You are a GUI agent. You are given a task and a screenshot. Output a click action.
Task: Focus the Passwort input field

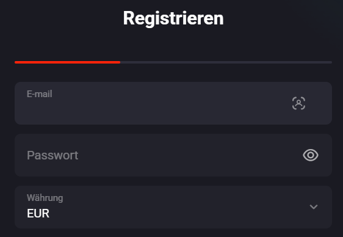173,155
